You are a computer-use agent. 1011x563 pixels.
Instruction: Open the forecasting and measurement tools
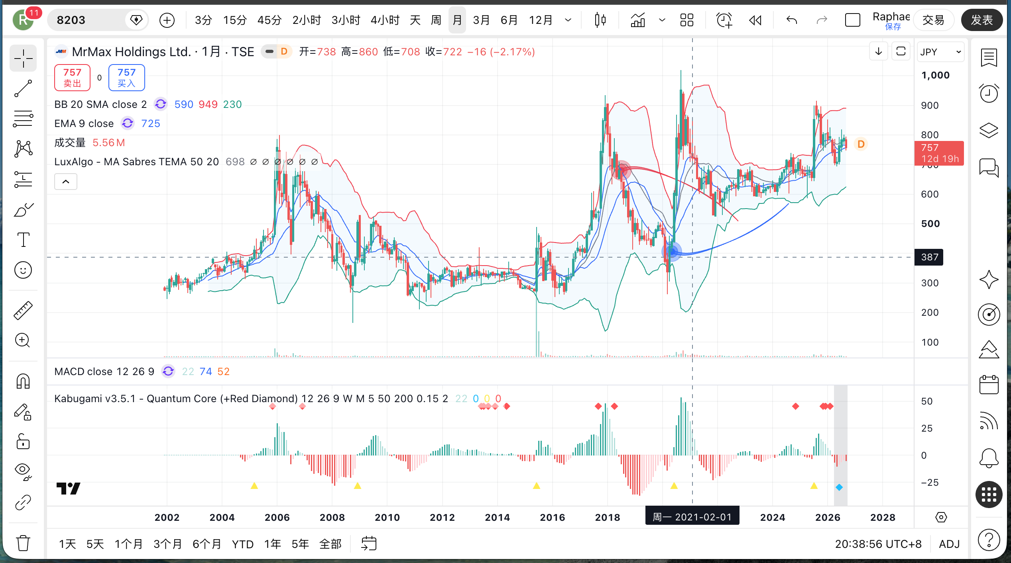pyautogui.click(x=23, y=179)
